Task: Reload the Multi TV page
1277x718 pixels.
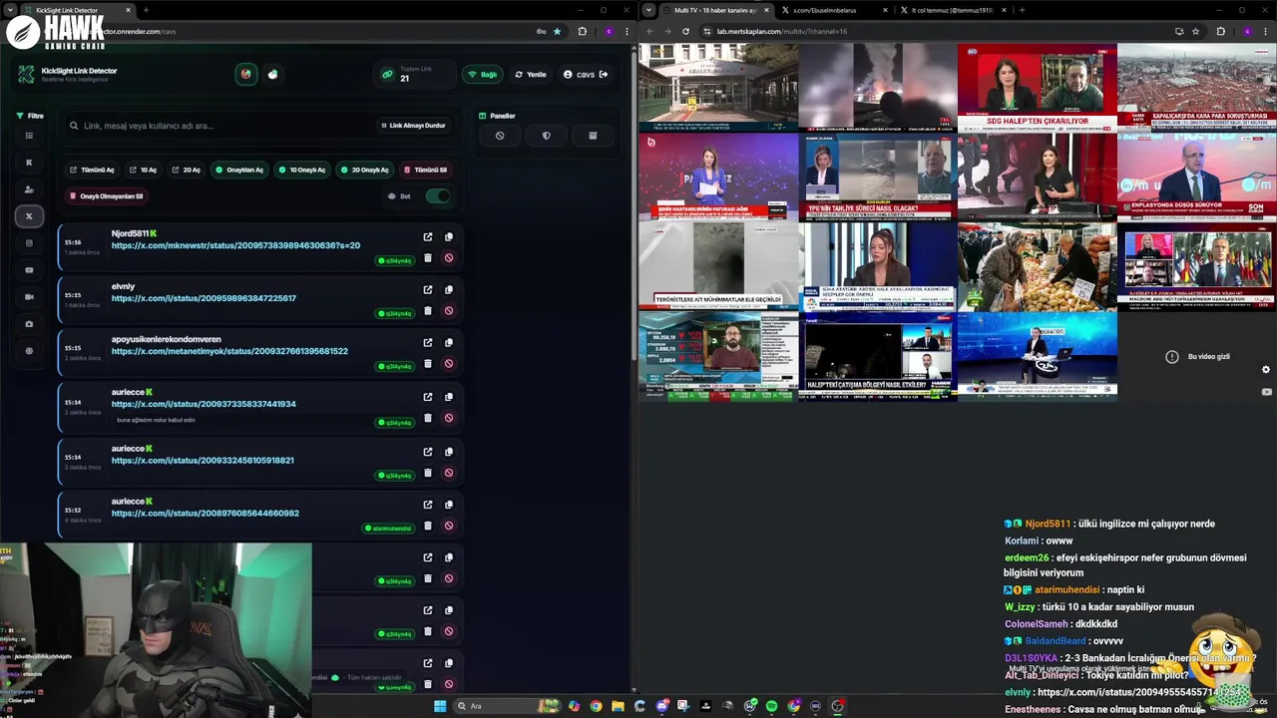Action: (685, 31)
